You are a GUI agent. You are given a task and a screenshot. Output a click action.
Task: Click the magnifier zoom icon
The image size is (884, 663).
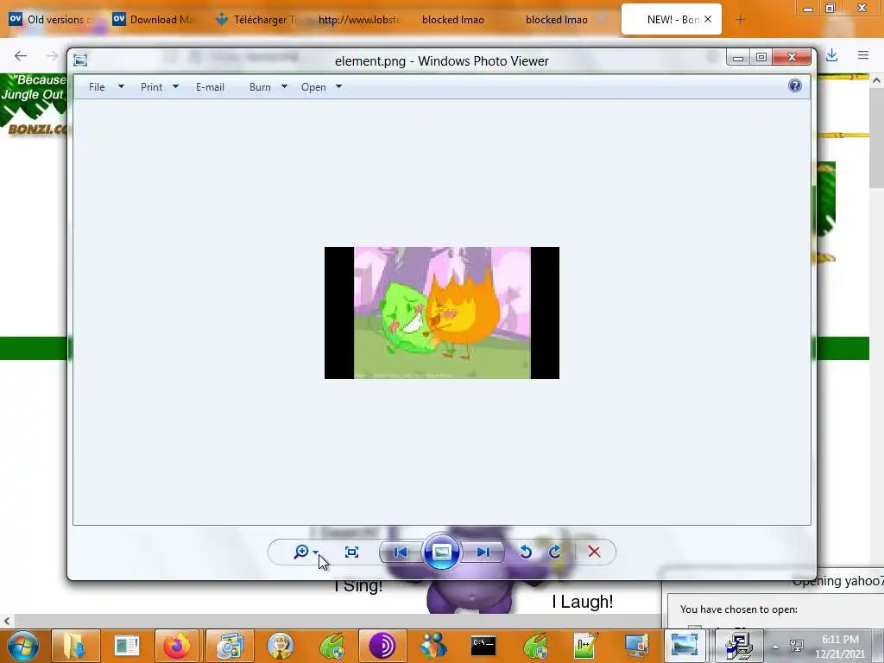[301, 552]
